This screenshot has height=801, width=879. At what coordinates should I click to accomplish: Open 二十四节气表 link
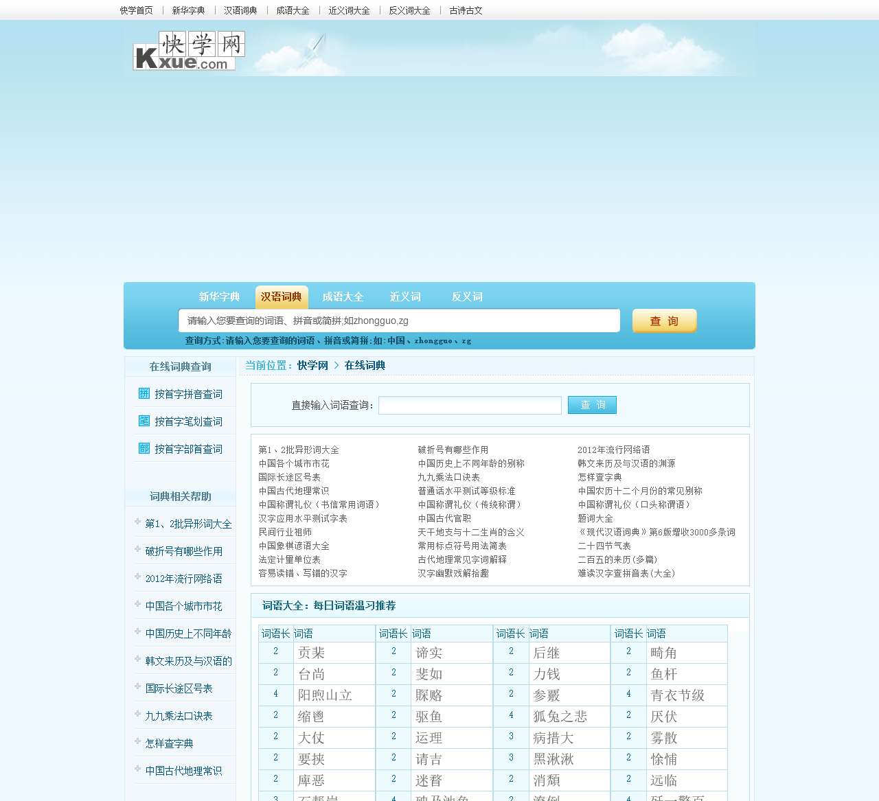pos(604,546)
